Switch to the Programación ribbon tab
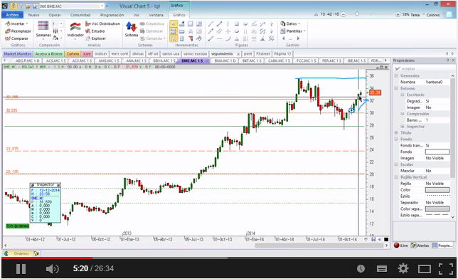This screenshot has width=458, height=279. [x=112, y=15]
